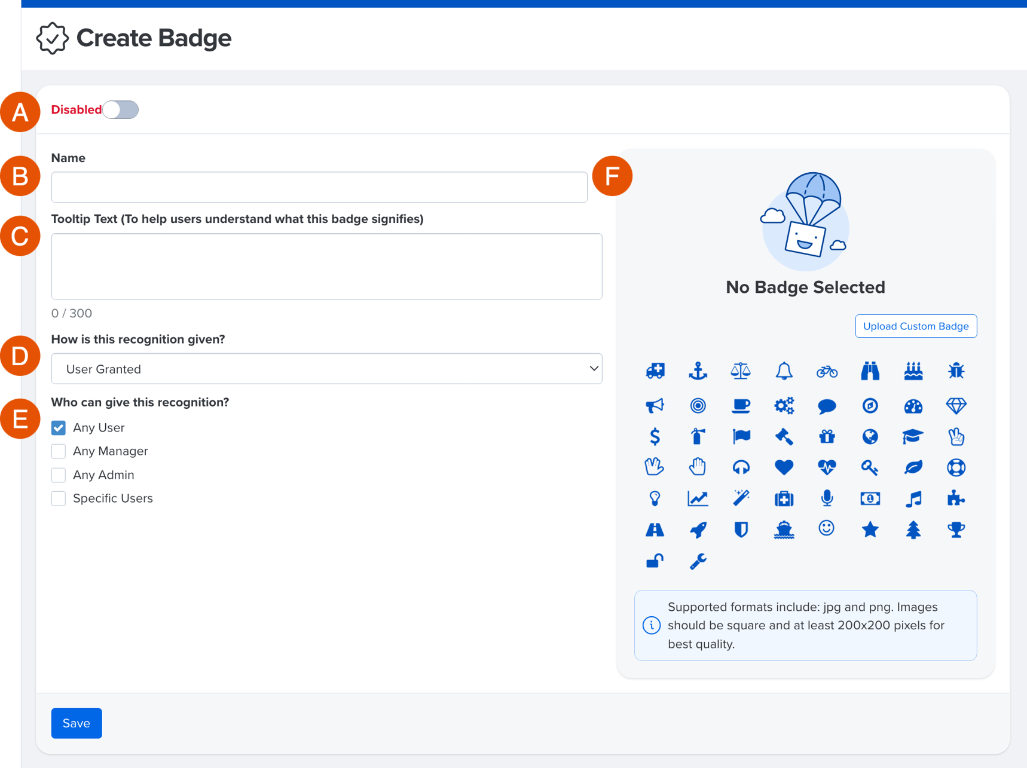This screenshot has width=1027, height=768.
Task: Click the Upload Custom Badge button
Action: click(x=915, y=326)
